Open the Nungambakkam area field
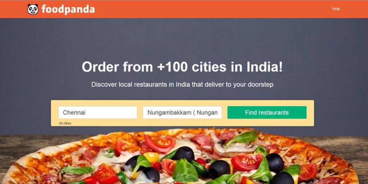The width and height of the screenshot is (368, 184). (x=182, y=112)
